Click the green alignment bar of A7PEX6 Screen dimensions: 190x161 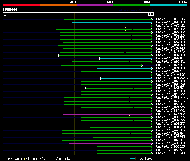pos(107,19)
